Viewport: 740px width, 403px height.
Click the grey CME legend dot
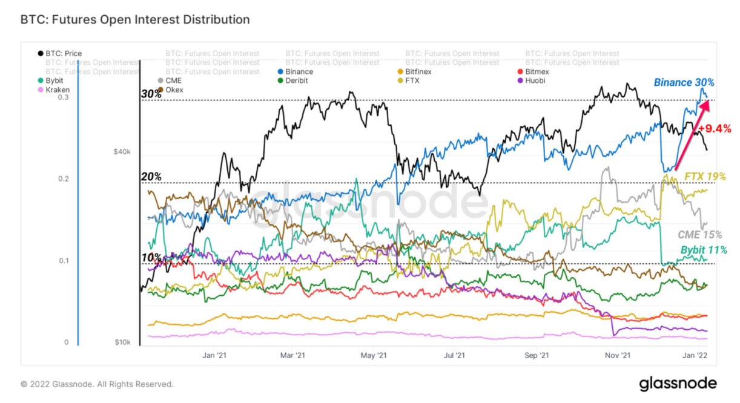click(x=160, y=80)
